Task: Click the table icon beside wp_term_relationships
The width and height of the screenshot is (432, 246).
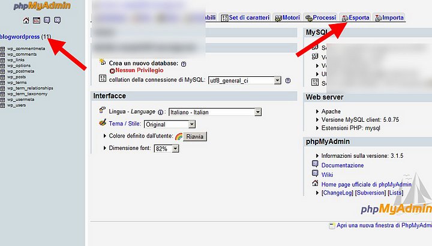Action: [2, 88]
